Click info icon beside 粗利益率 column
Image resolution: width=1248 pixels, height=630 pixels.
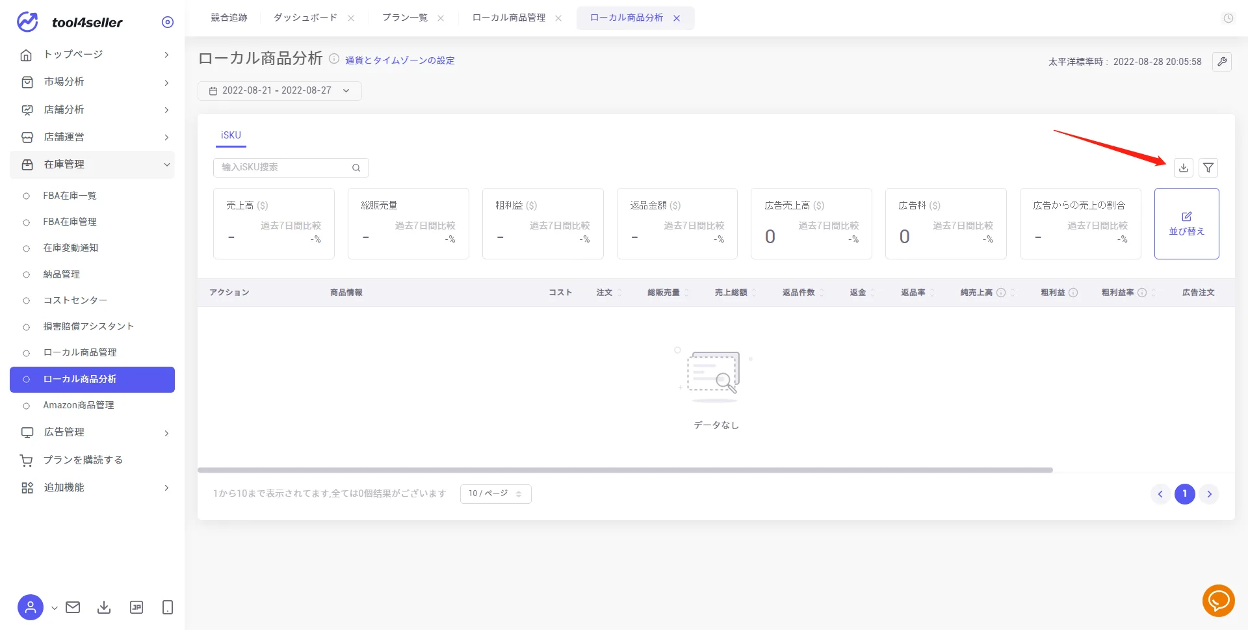pyautogui.click(x=1142, y=293)
